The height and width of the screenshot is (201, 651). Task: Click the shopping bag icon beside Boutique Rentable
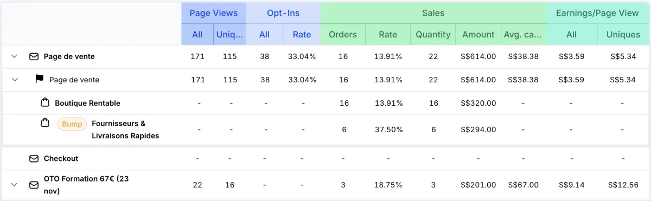46,102
